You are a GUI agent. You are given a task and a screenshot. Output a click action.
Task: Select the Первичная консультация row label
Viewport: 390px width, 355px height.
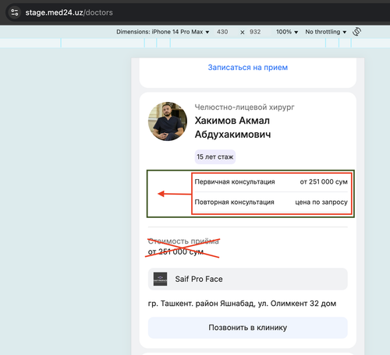[x=235, y=181]
